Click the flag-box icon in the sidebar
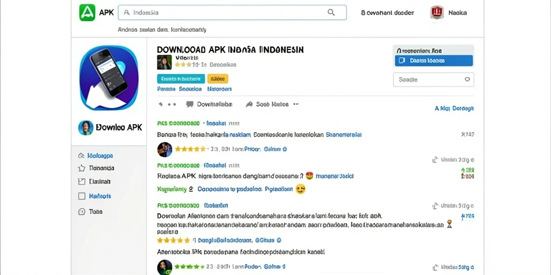The image size is (551, 275). point(82,182)
